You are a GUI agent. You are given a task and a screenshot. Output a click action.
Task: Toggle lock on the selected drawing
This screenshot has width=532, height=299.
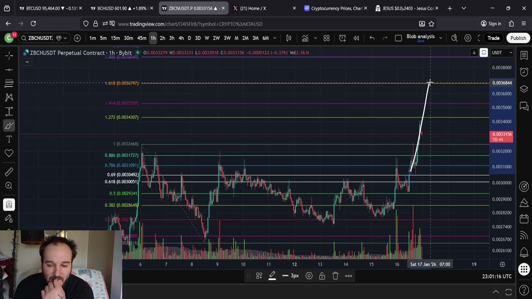(322, 276)
